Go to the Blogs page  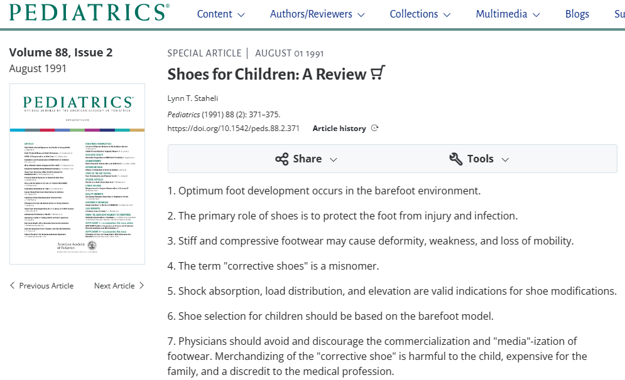click(x=577, y=14)
